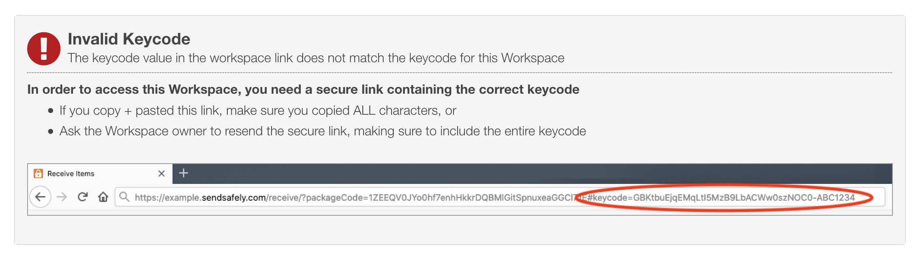Click the page reload icon

click(83, 197)
